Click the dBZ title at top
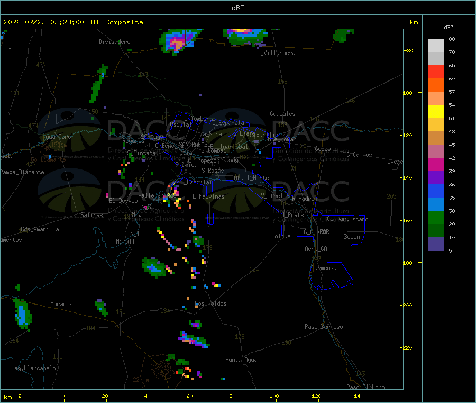The image size is (476, 403). pos(237,7)
